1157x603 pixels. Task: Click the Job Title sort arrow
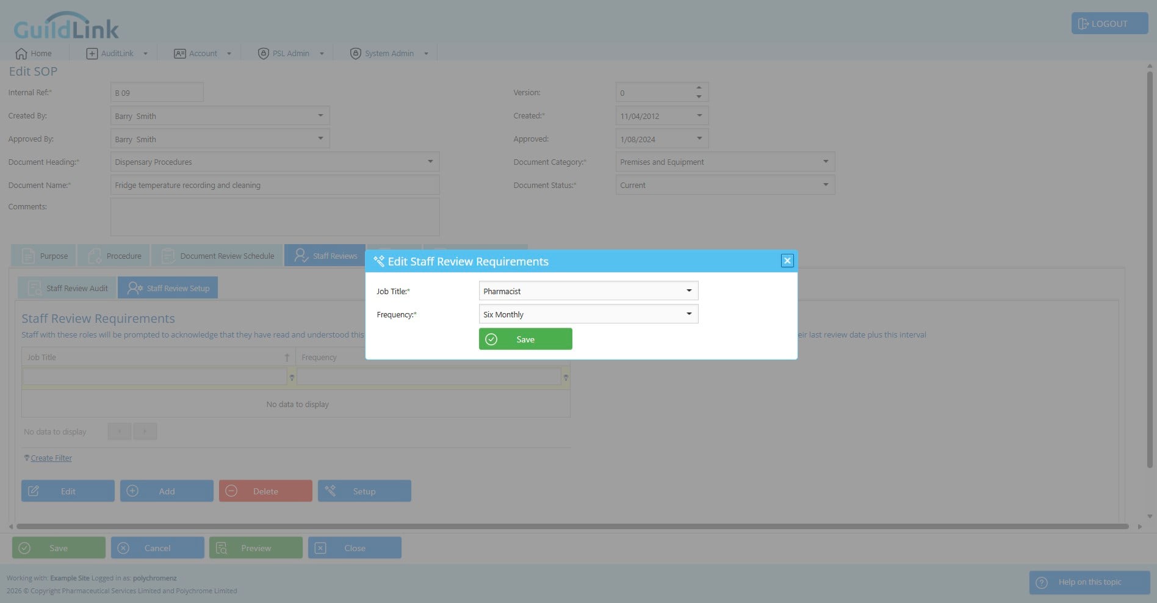[287, 358]
